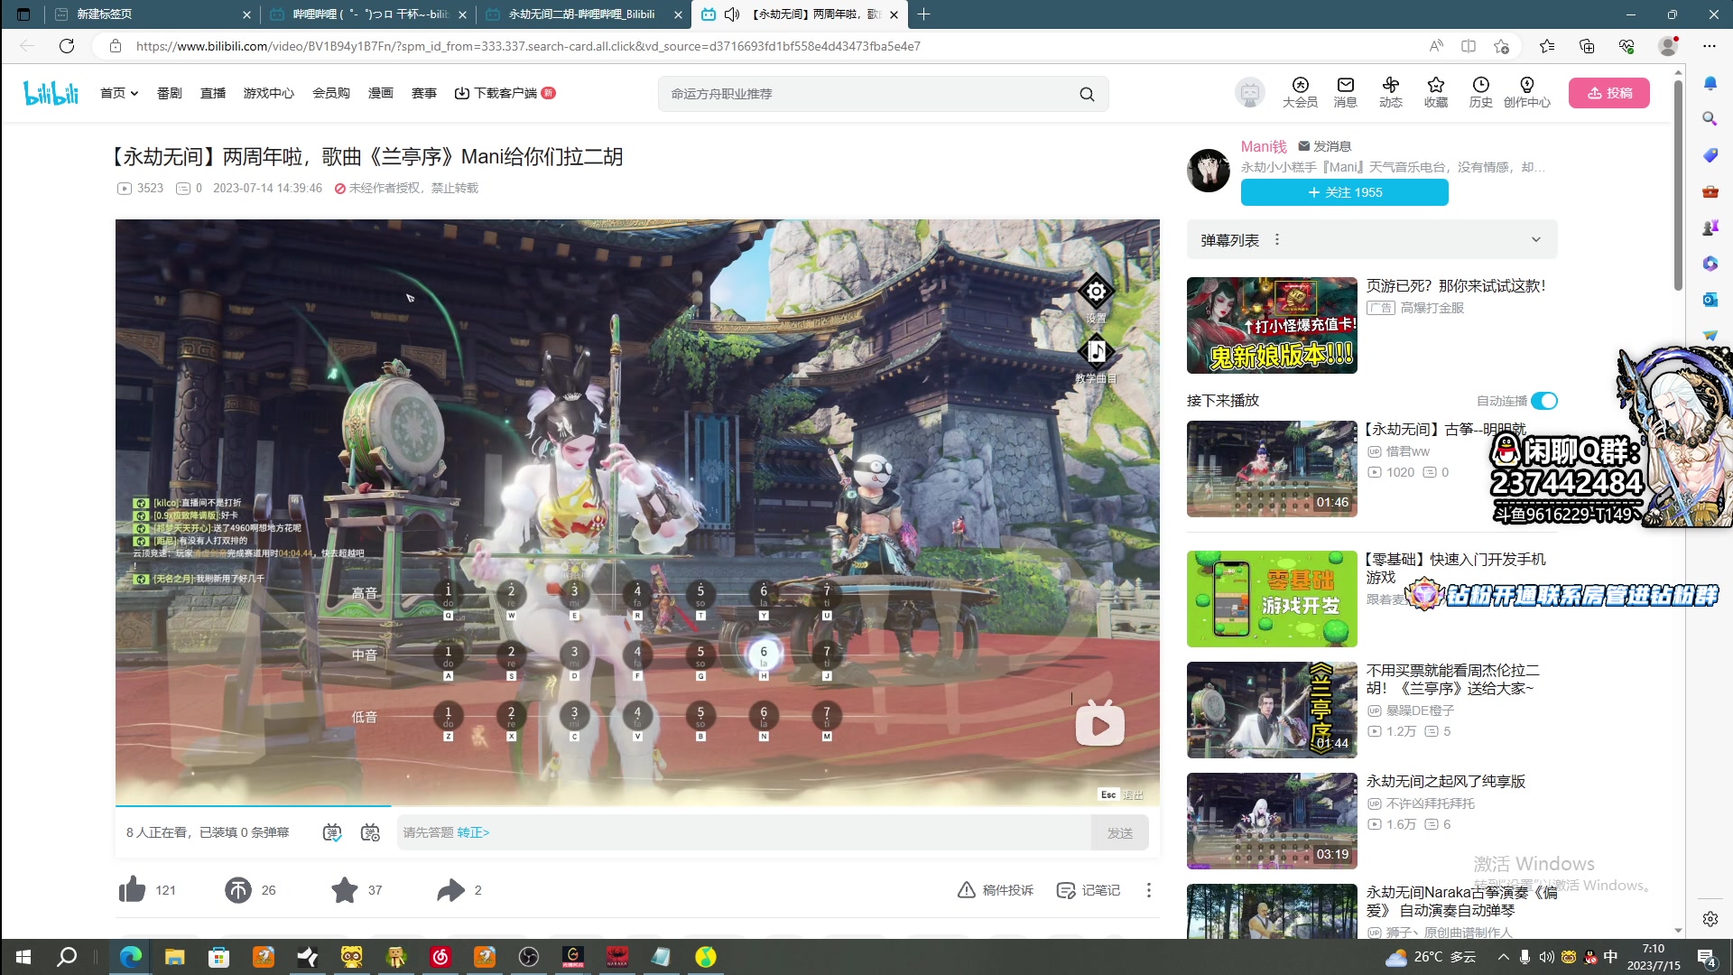This screenshot has height=975, width=1733.
Task: Open 永劫无间之起风了纯享版 video thumbnail
Action: [1272, 821]
